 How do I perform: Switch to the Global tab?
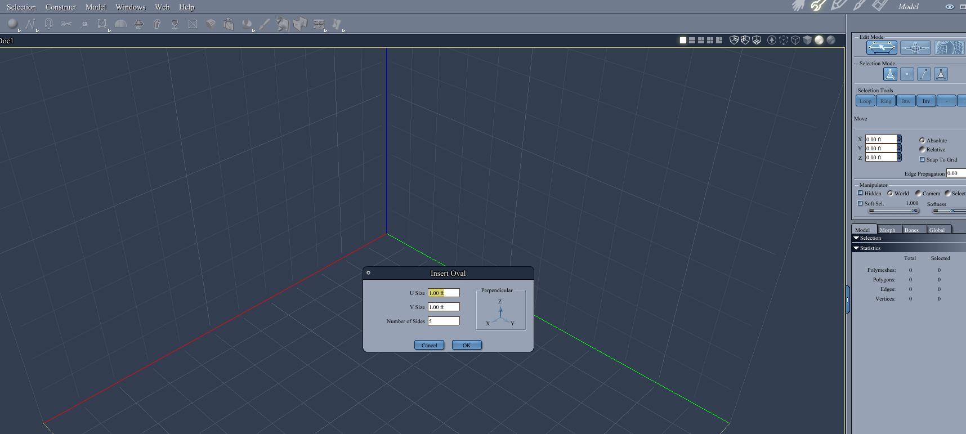tap(937, 229)
